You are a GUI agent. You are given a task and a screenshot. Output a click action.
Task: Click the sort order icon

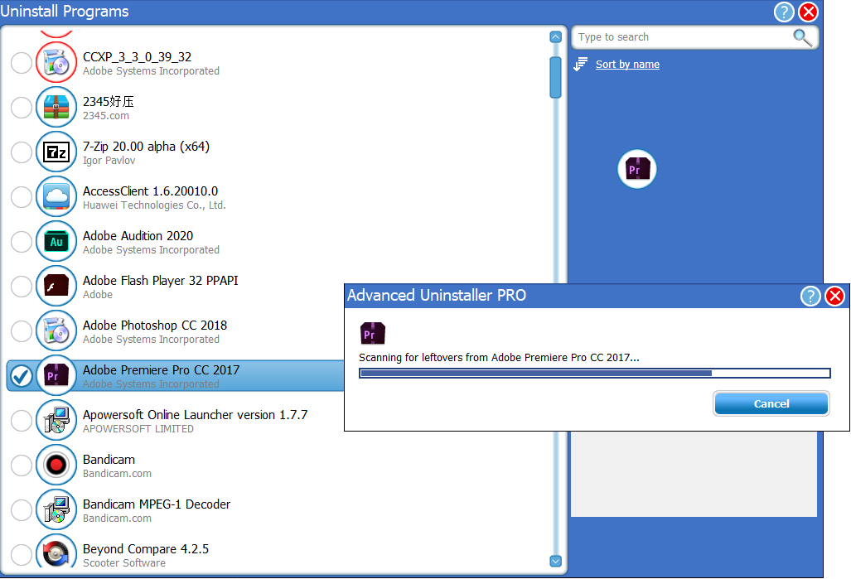581,65
